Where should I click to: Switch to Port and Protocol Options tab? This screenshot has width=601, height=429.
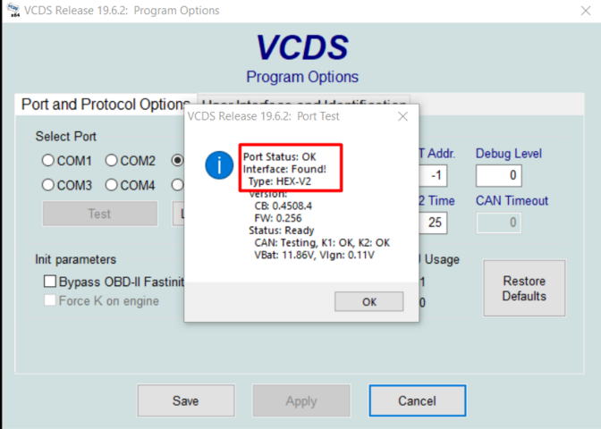(x=106, y=105)
